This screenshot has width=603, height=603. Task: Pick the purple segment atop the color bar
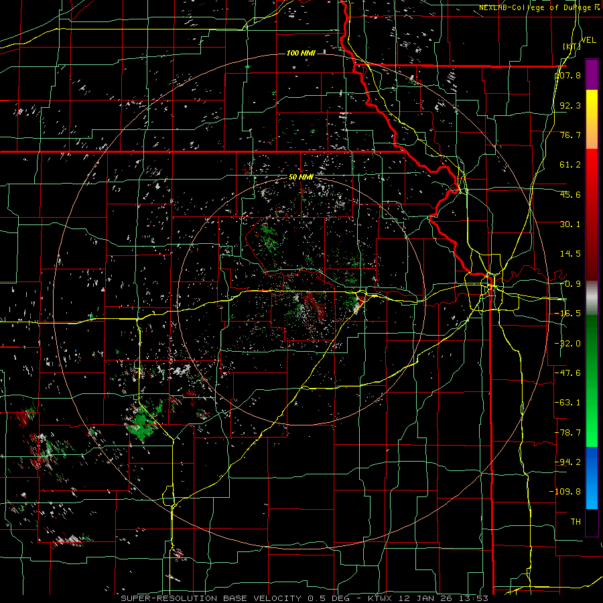(x=592, y=75)
